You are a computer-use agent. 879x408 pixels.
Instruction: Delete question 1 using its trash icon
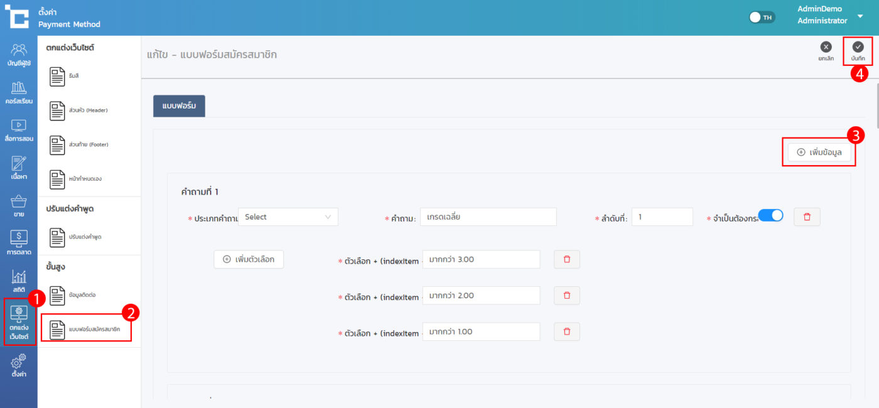(x=807, y=217)
